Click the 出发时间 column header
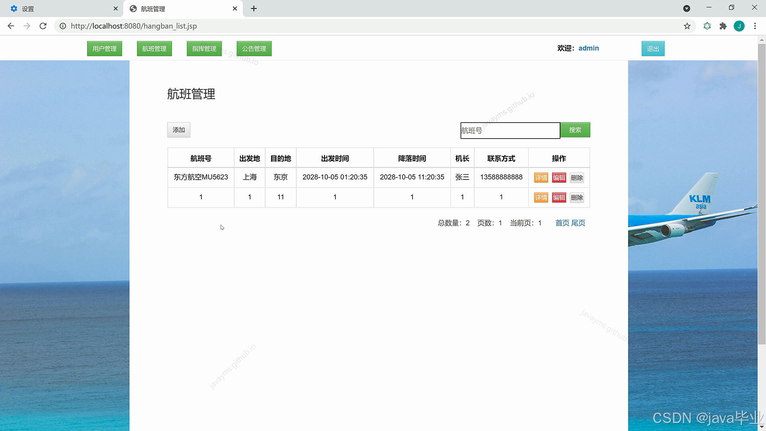Viewport: 766px width, 431px height. pos(335,158)
